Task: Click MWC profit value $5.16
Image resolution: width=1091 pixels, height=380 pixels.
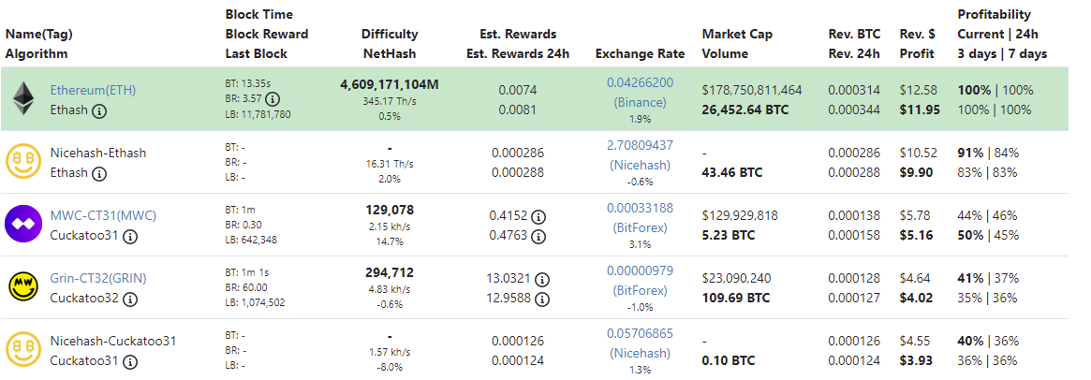Action: pyautogui.click(x=917, y=235)
